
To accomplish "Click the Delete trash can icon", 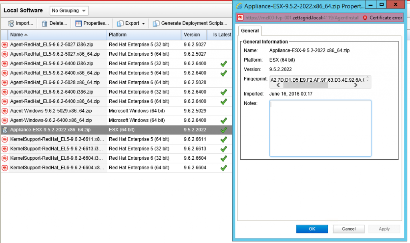I will (x=45, y=24).
